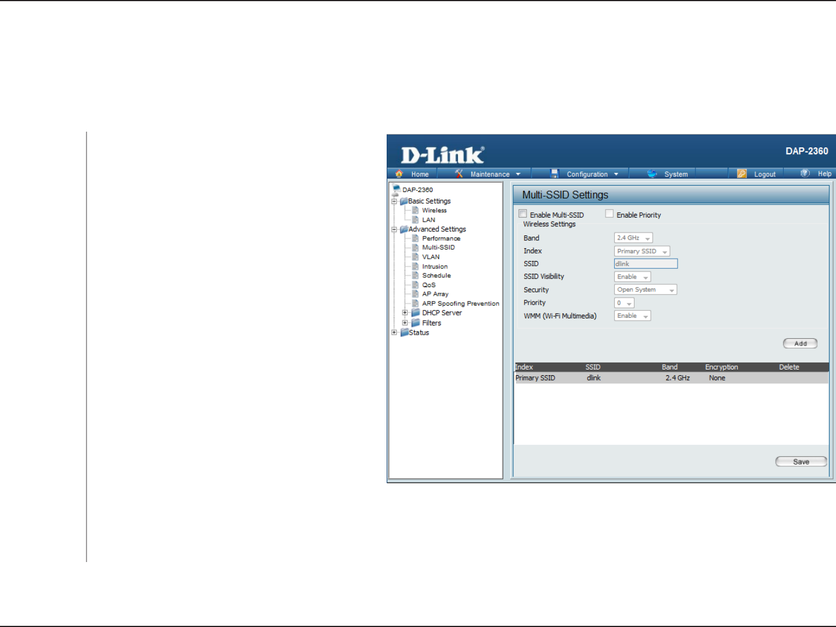The width and height of the screenshot is (836, 627).
Task: Tick the Enable Priority checkbox
Action: click(610, 213)
